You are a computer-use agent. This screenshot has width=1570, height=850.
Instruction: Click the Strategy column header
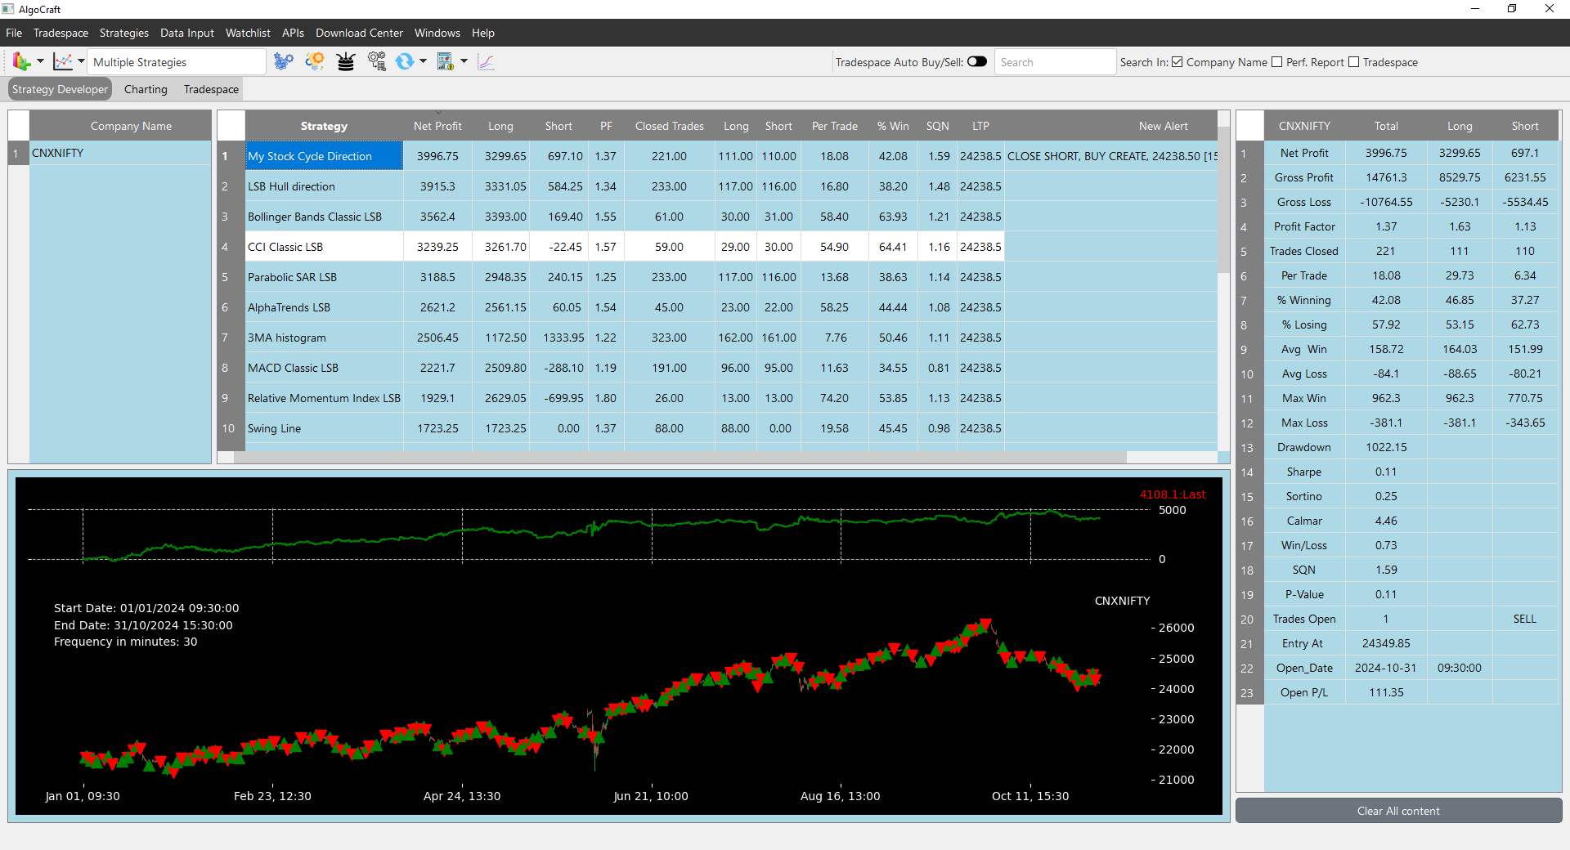point(324,126)
